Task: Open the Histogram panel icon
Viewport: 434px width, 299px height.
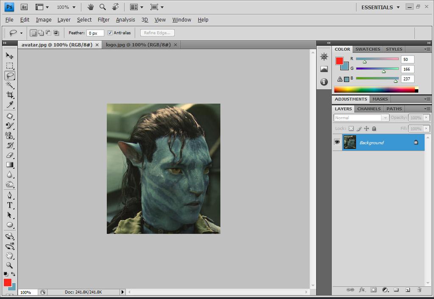Action: [324, 69]
